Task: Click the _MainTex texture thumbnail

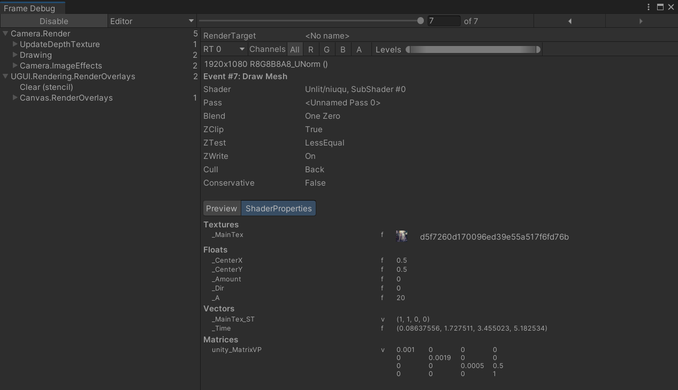Action: 401,236
